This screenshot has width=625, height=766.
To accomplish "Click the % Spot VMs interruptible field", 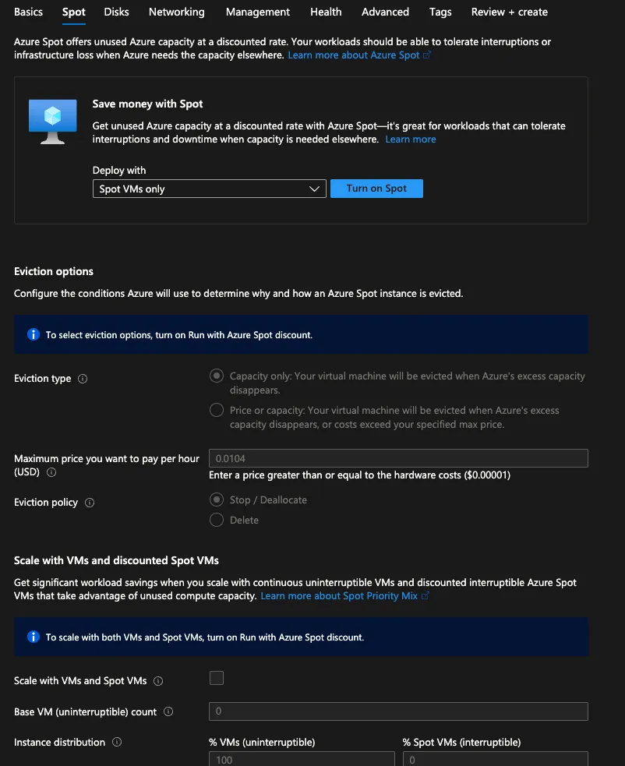I will 496,759.
